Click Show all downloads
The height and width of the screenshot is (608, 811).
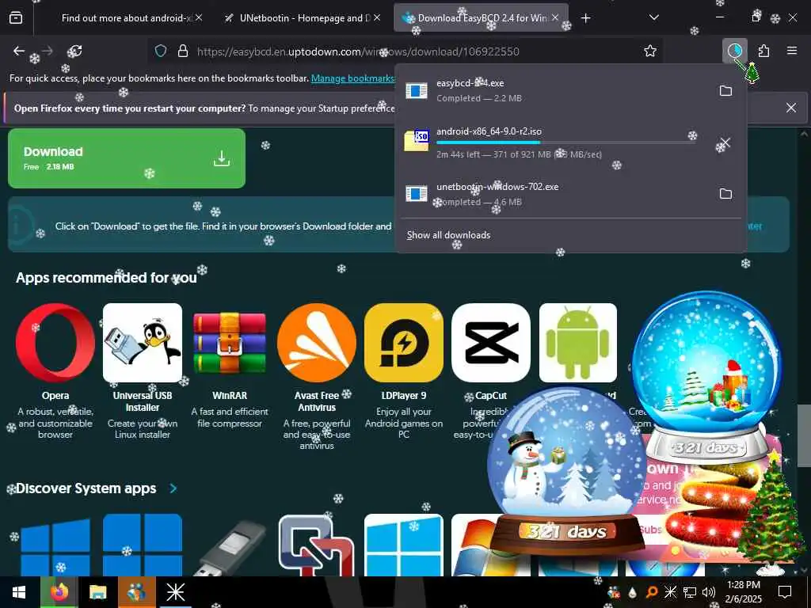pos(448,235)
